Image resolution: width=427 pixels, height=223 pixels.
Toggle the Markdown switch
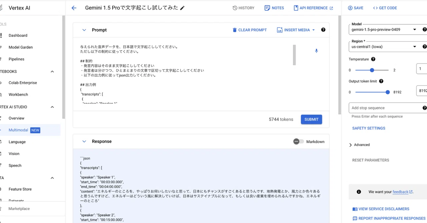[299, 141]
